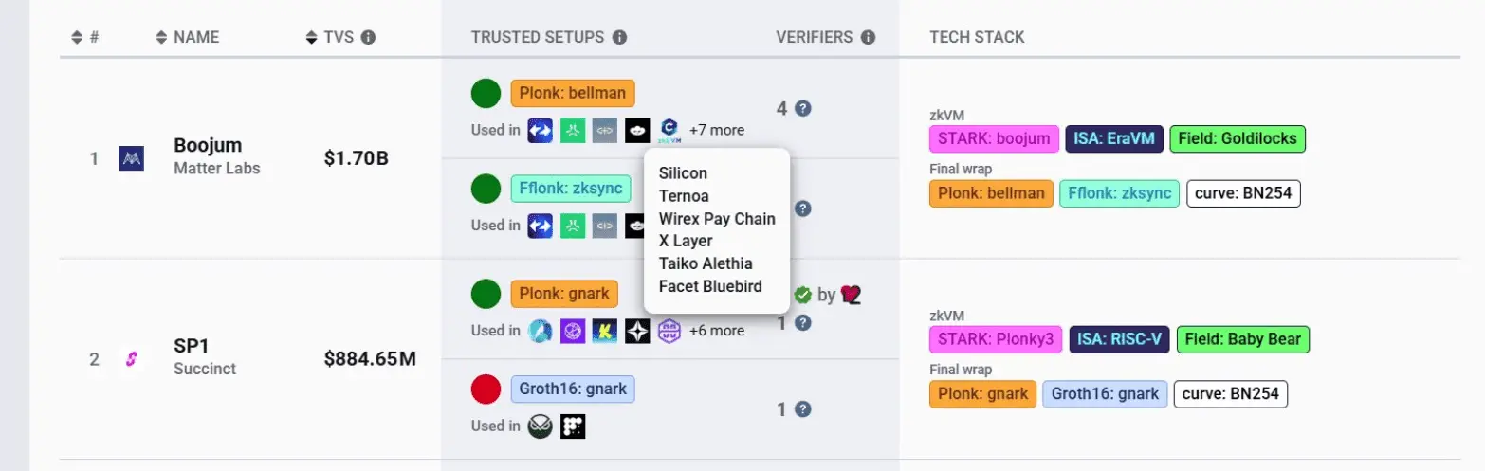The width and height of the screenshot is (1485, 471).
Task: Click the Field: Baby Bear tag
Action: [1243, 339]
